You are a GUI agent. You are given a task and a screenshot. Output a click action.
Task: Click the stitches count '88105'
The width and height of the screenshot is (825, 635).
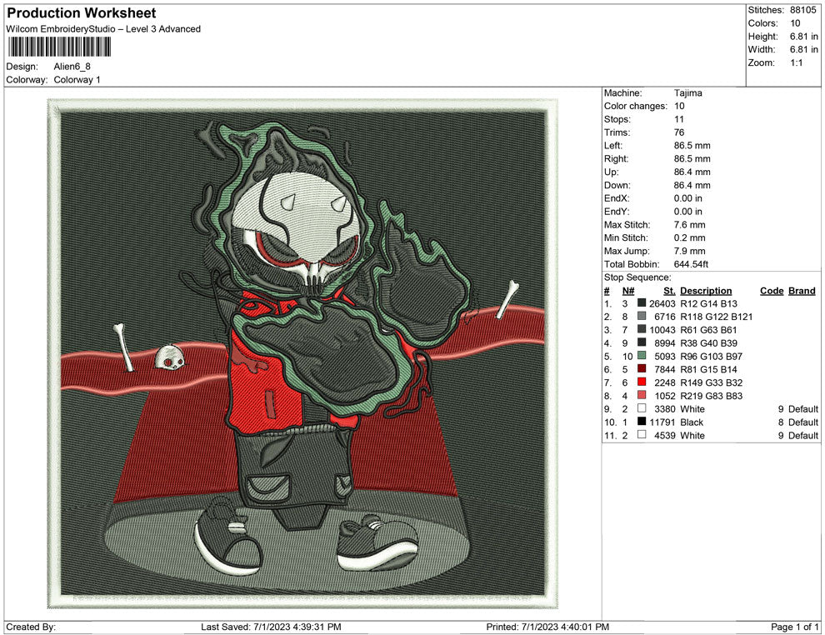click(x=802, y=10)
